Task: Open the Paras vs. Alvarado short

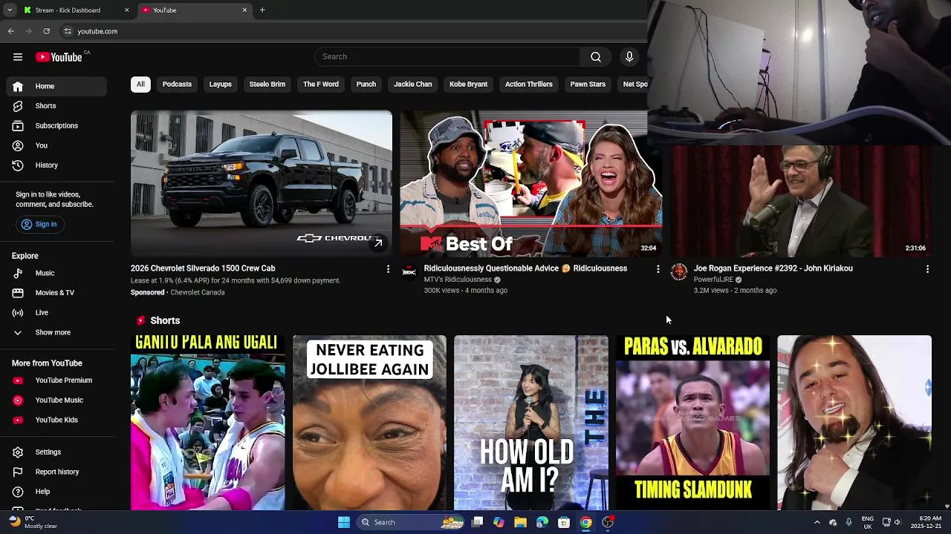Action: tap(692, 423)
